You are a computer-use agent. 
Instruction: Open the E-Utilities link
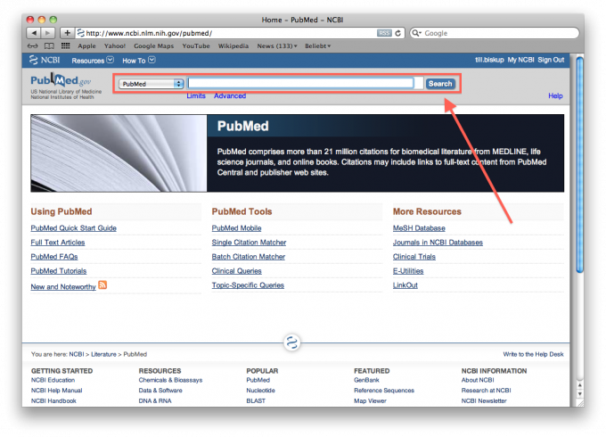[x=408, y=271]
